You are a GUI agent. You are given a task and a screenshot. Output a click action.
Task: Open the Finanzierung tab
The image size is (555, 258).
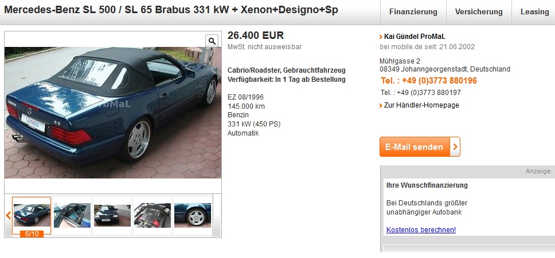pos(413,12)
